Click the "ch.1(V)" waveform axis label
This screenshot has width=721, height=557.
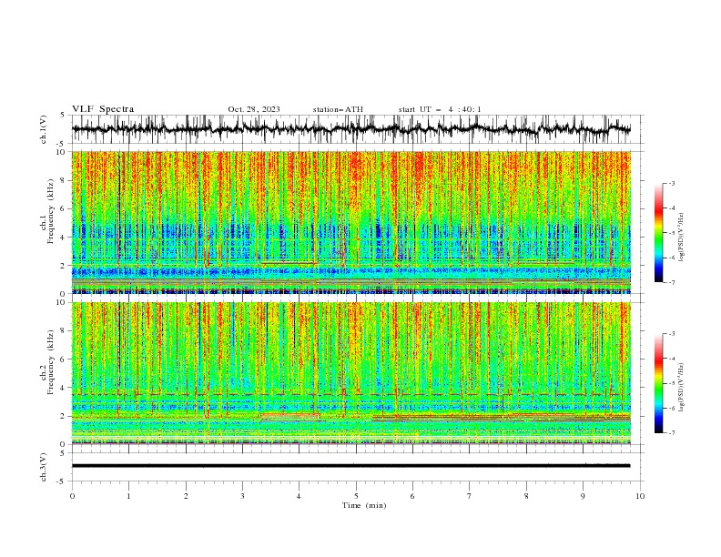tap(44, 129)
